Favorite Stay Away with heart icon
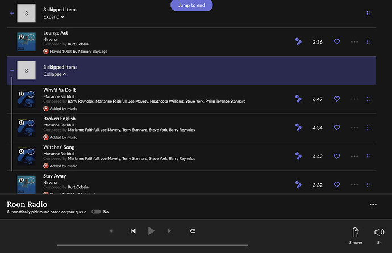Screen dimensions: 392x253 point(337,185)
